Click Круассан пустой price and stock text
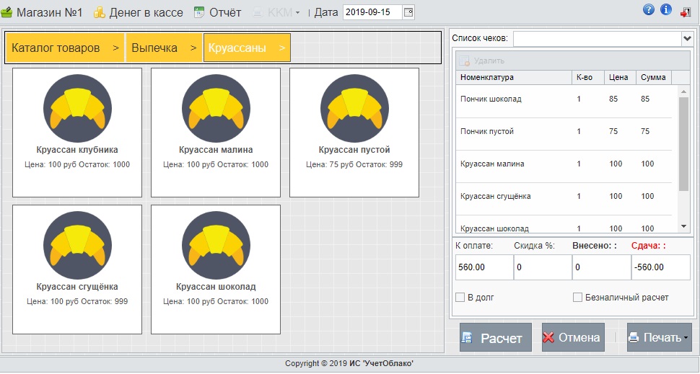 354,164
